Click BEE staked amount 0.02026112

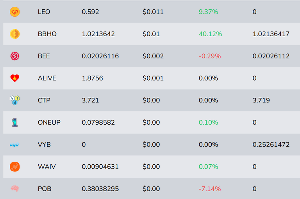click(x=271, y=56)
